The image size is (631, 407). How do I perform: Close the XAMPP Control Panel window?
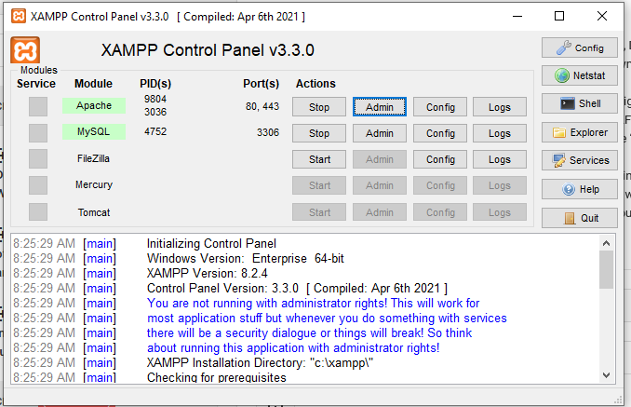tap(602, 16)
